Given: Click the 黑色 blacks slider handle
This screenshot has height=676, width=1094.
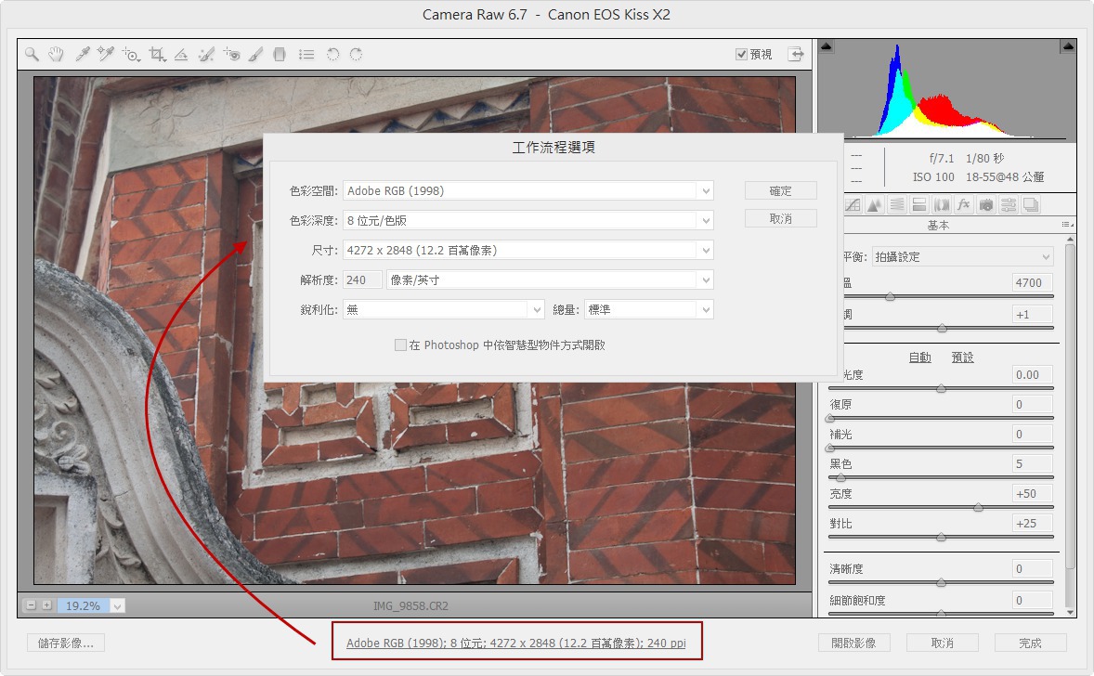Looking at the screenshot, I should [840, 478].
